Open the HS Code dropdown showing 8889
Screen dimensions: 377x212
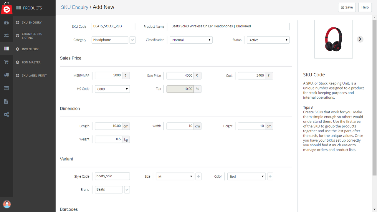[x=112, y=89]
